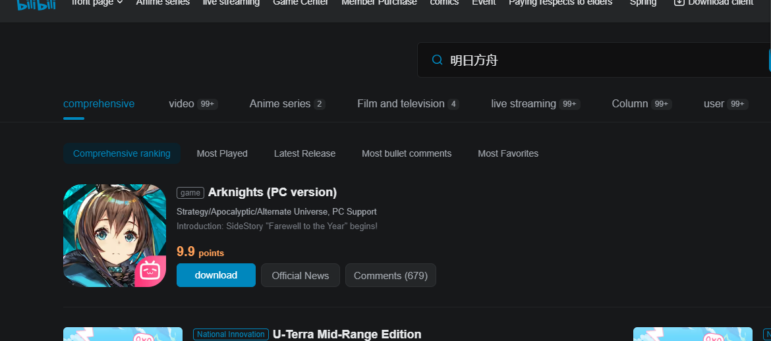Switch to the Column tab
The image size is (771, 341).
coord(642,103)
